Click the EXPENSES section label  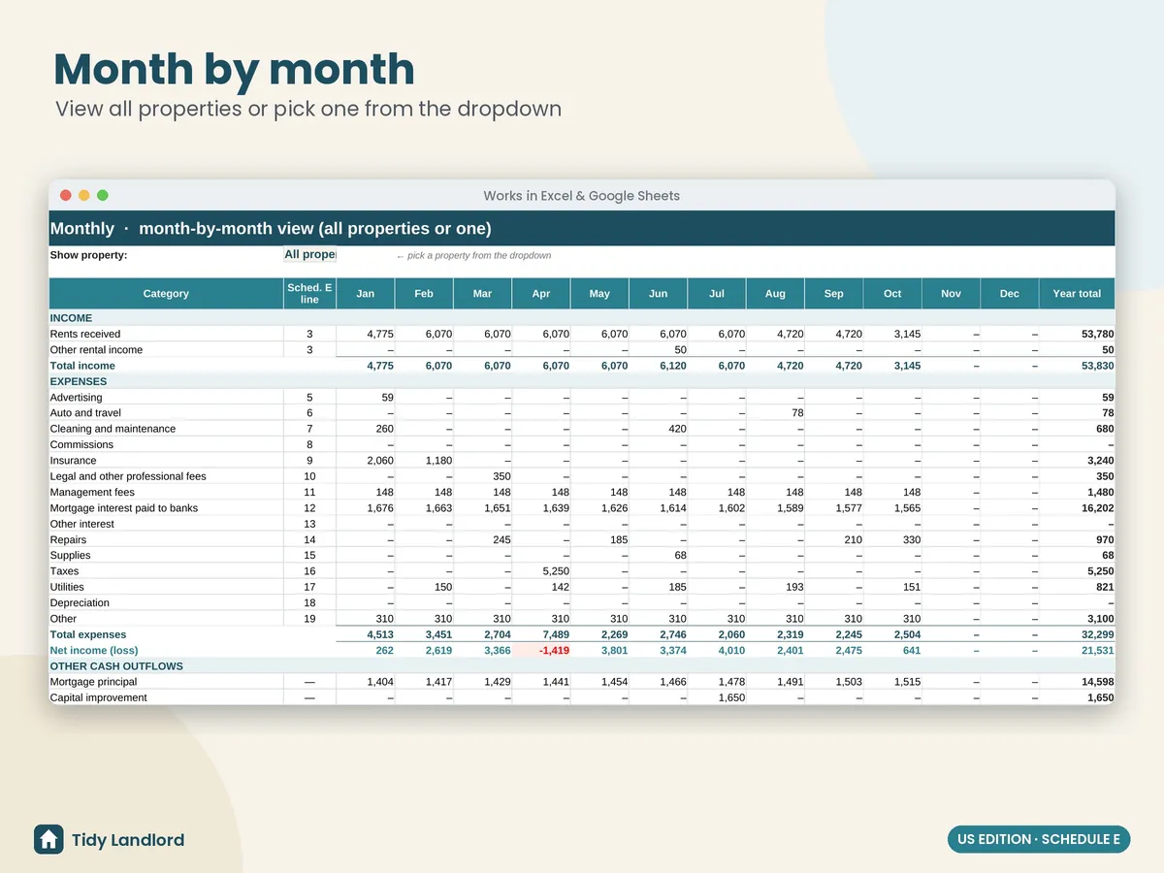point(79,381)
